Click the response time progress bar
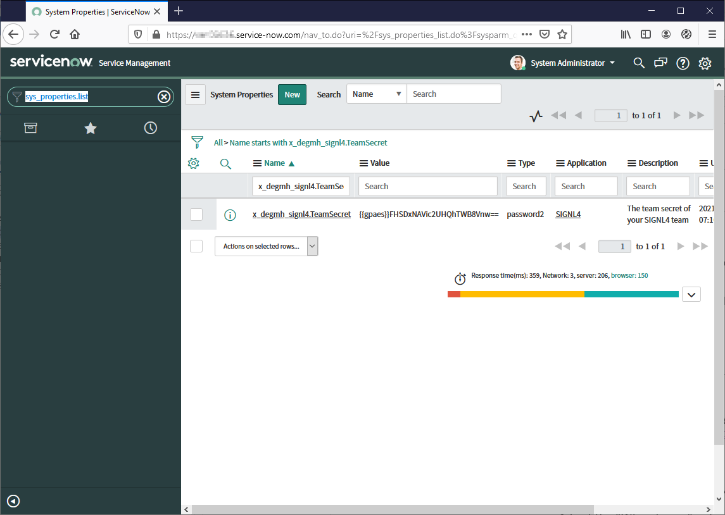 [563, 294]
